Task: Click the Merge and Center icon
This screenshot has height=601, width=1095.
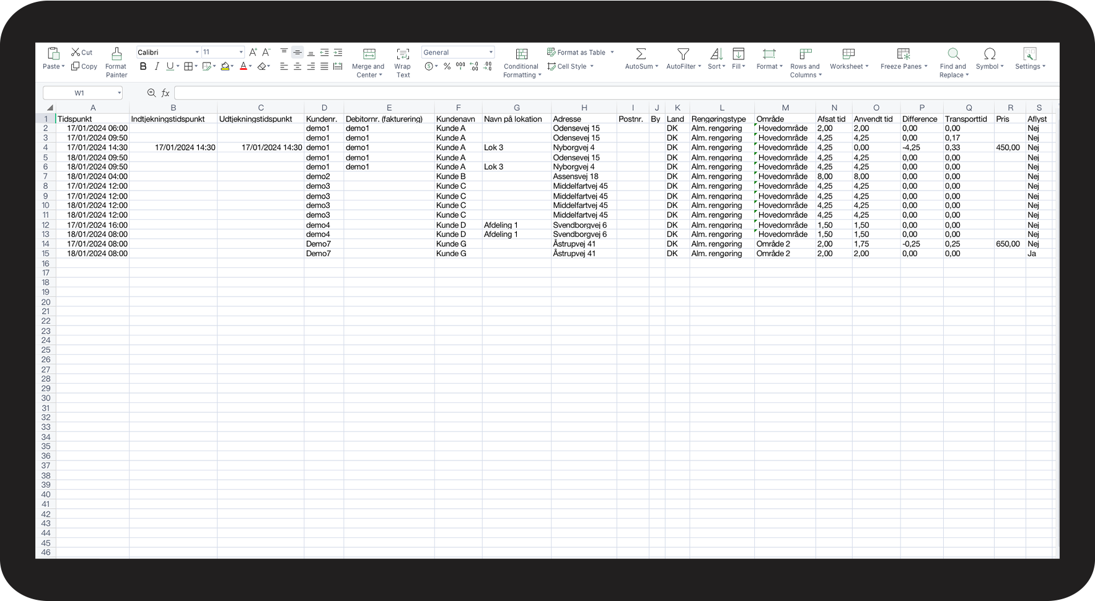Action: coord(369,54)
